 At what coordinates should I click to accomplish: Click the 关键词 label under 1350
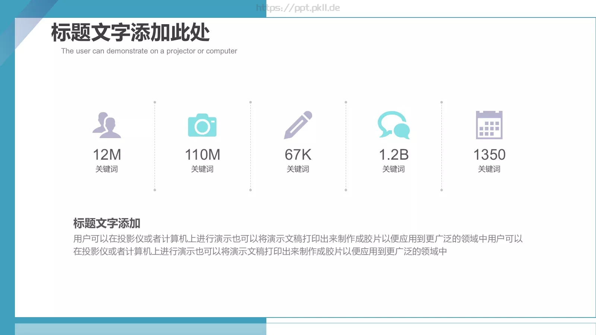pos(489,169)
